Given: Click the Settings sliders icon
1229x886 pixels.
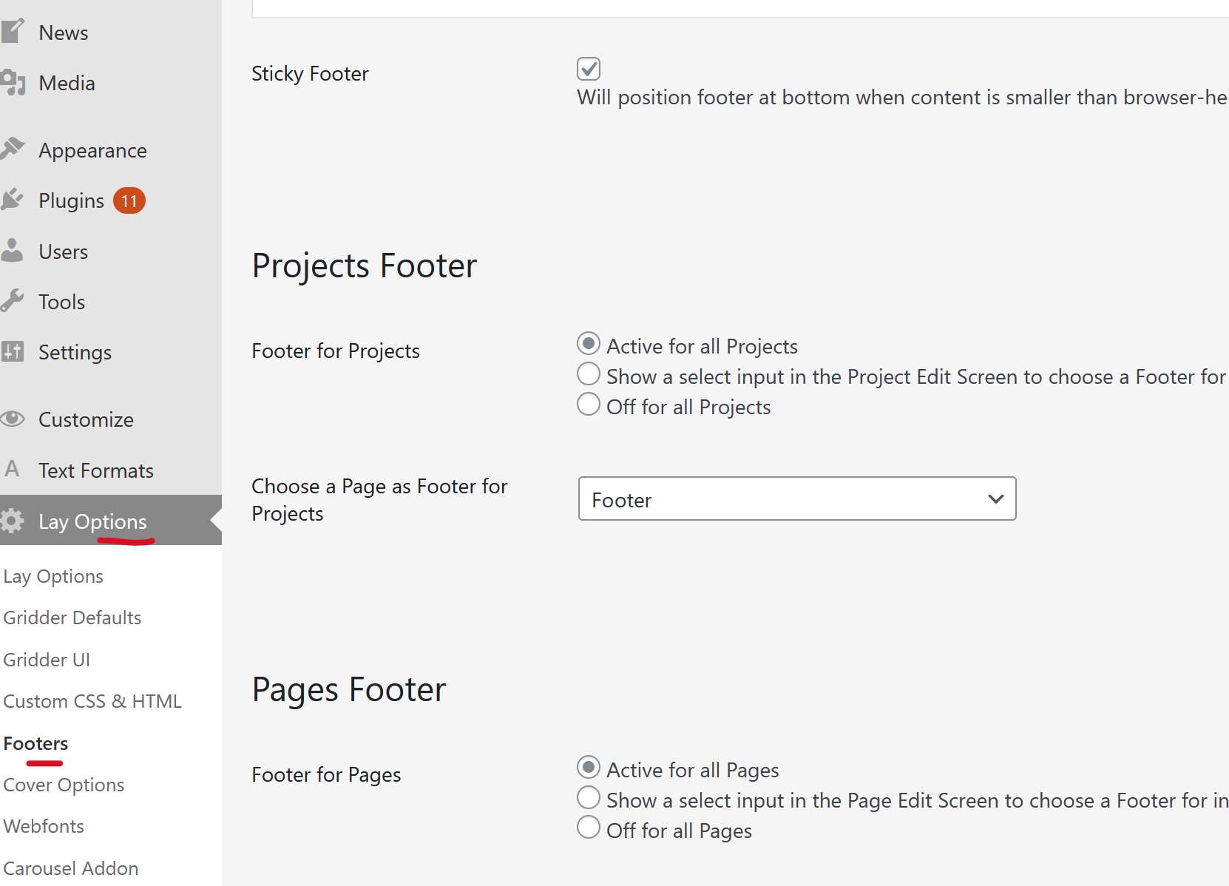Looking at the screenshot, I should pyautogui.click(x=13, y=351).
